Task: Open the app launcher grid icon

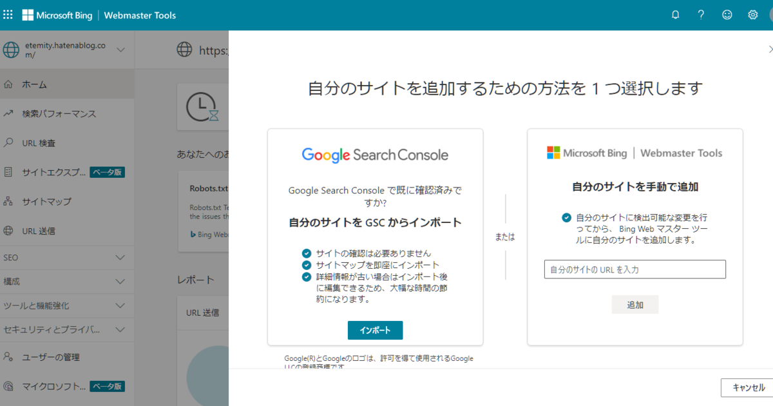Action: point(8,15)
